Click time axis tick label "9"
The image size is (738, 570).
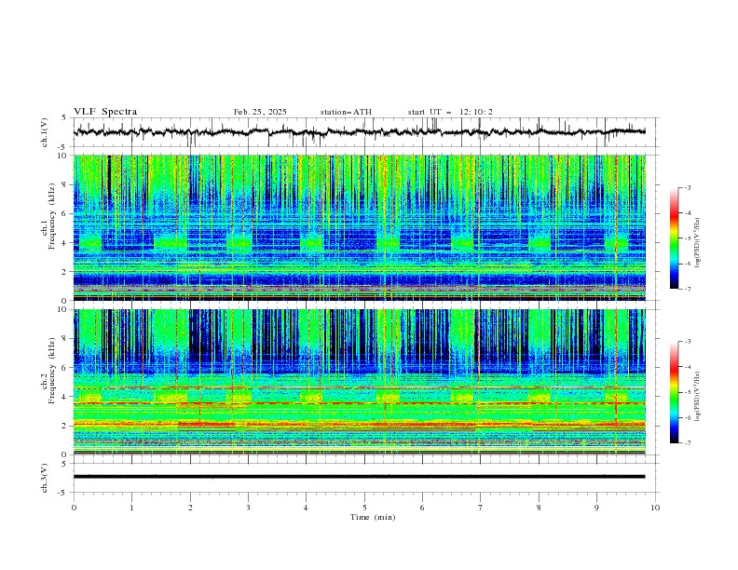pyautogui.click(x=596, y=508)
